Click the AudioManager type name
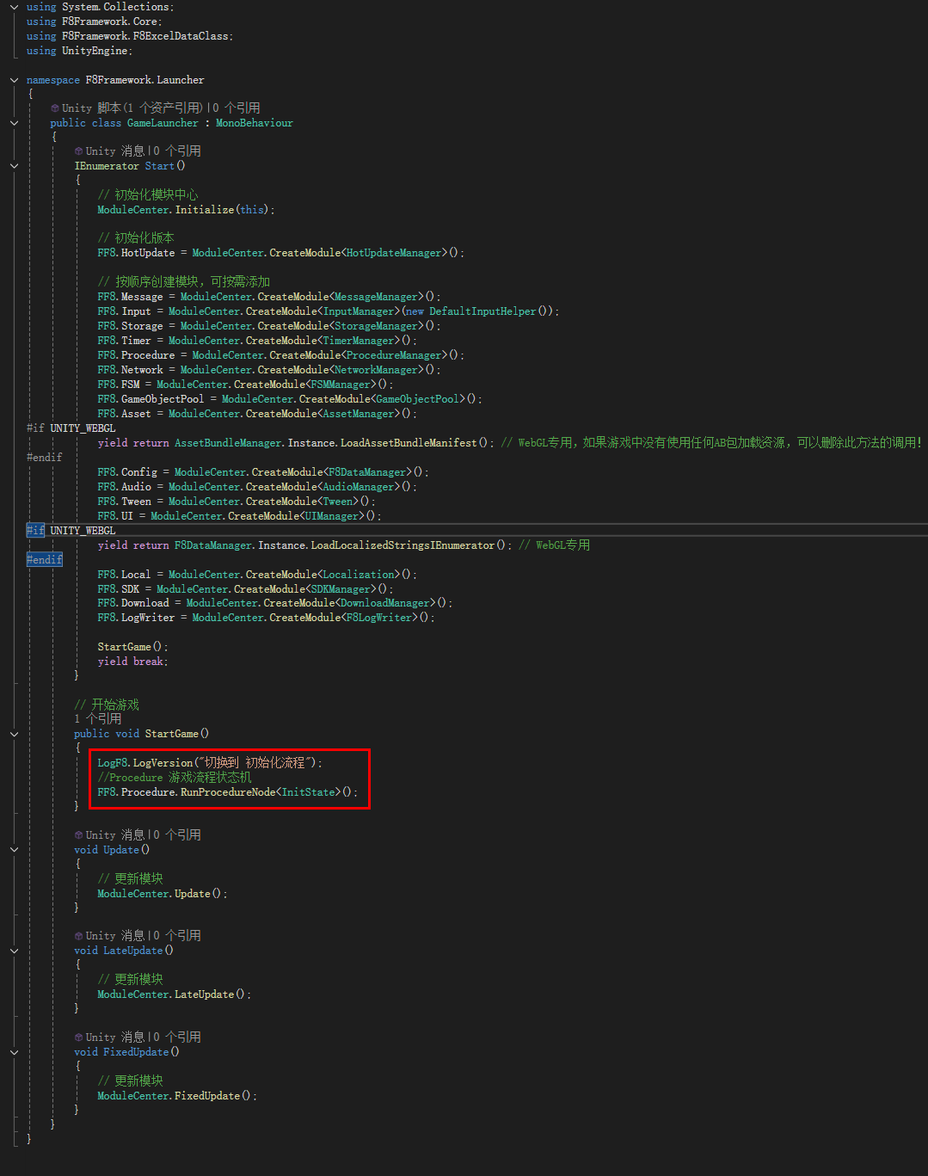 [359, 487]
